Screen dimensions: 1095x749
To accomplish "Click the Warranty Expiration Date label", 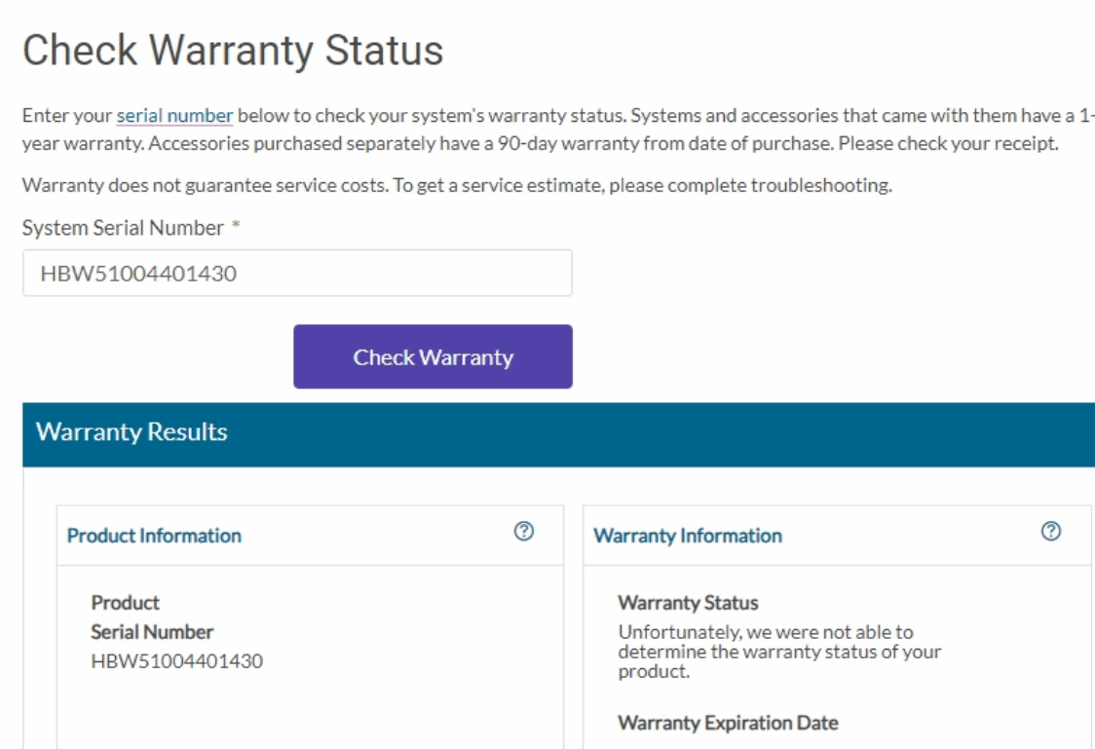I will pos(728,723).
